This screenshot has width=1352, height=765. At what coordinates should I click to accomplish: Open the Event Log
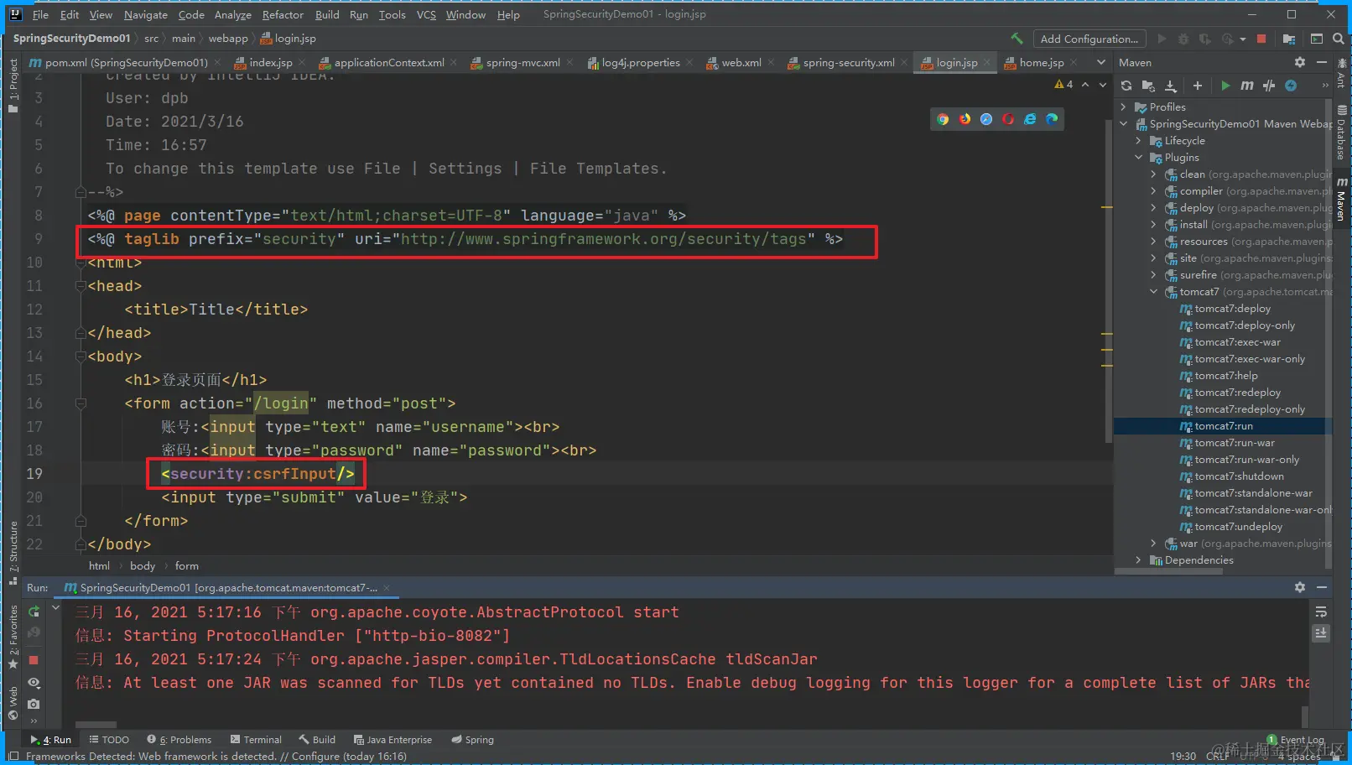pos(1296,740)
